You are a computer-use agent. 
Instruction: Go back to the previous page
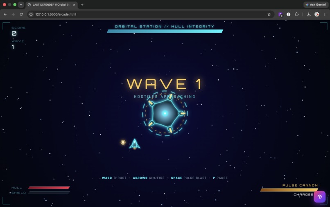point(5,14)
